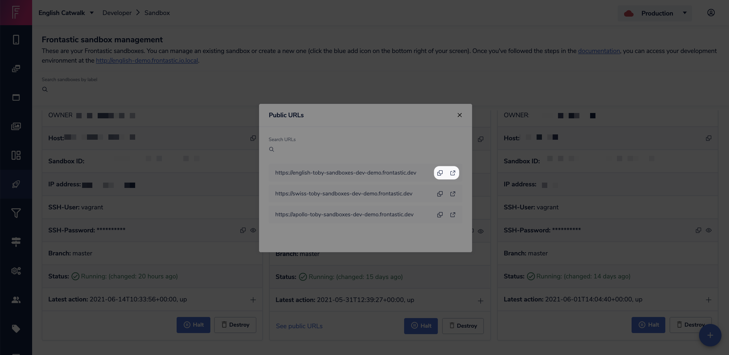Click the rocket icon in sidebar
Viewport: 729px width, 355px height.
[x=16, y=184]
